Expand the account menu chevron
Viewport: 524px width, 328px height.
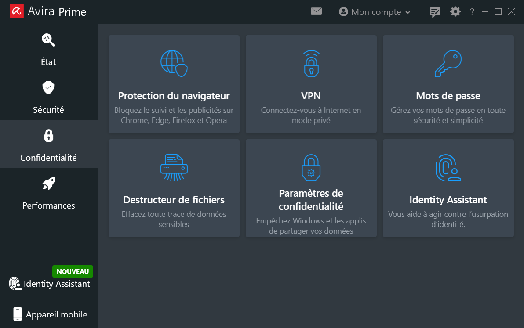click(408, 13)
